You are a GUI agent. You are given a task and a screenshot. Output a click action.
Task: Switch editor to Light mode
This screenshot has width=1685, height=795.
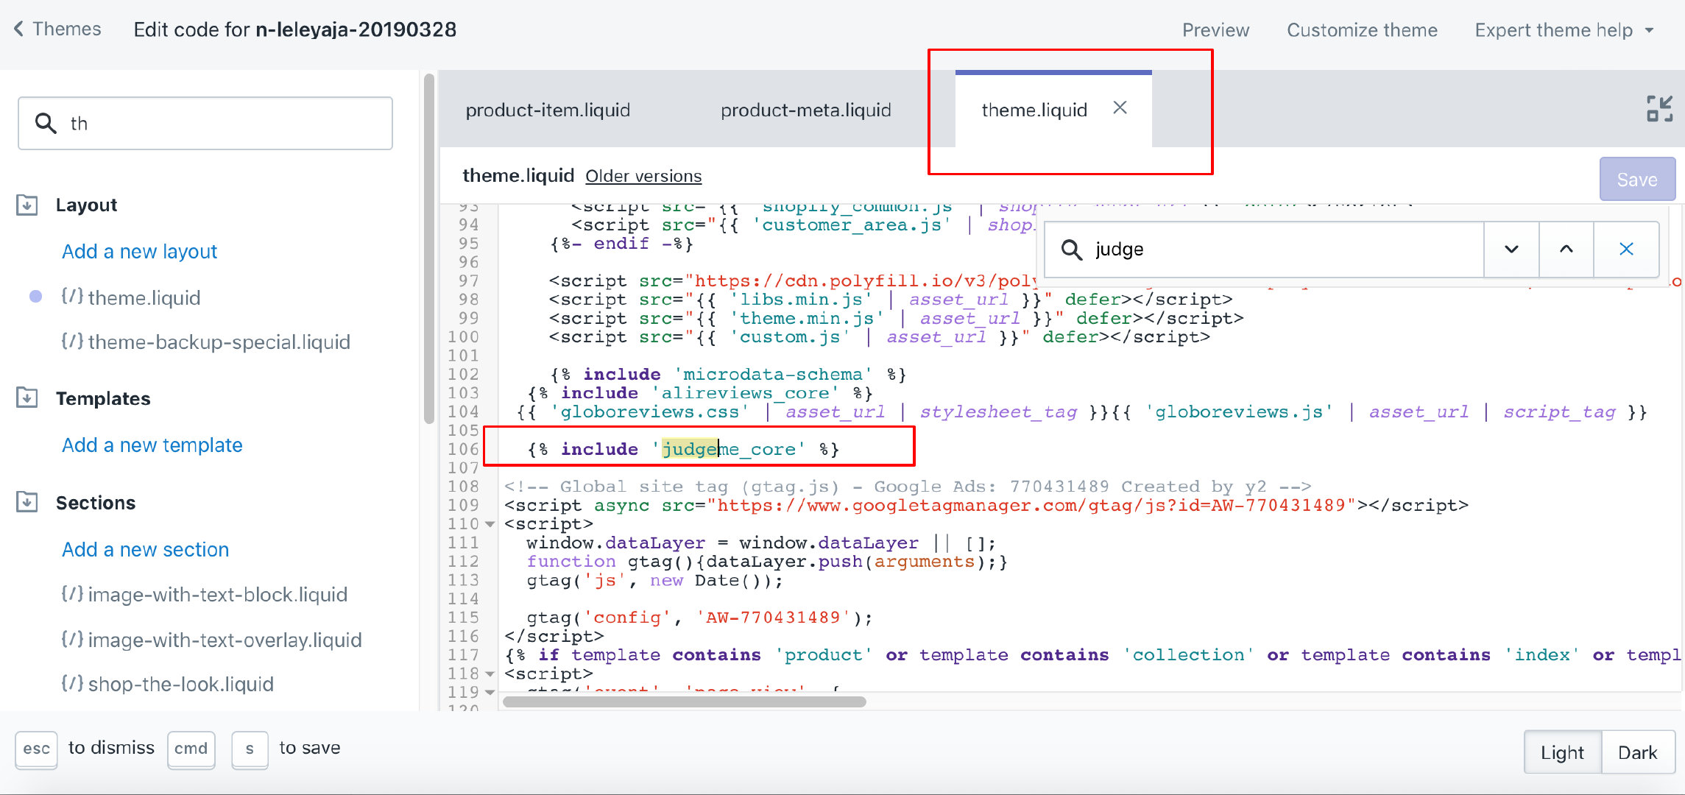coord(1562,752)
